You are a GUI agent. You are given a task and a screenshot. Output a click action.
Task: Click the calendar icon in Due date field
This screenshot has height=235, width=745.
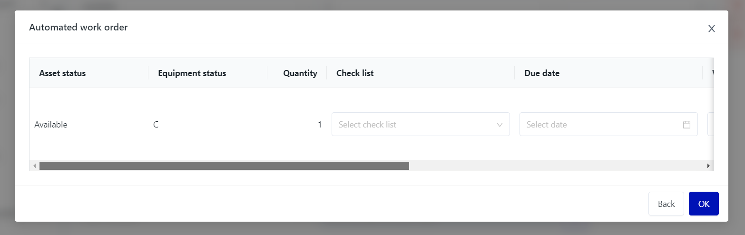click(x=686, y=125)
